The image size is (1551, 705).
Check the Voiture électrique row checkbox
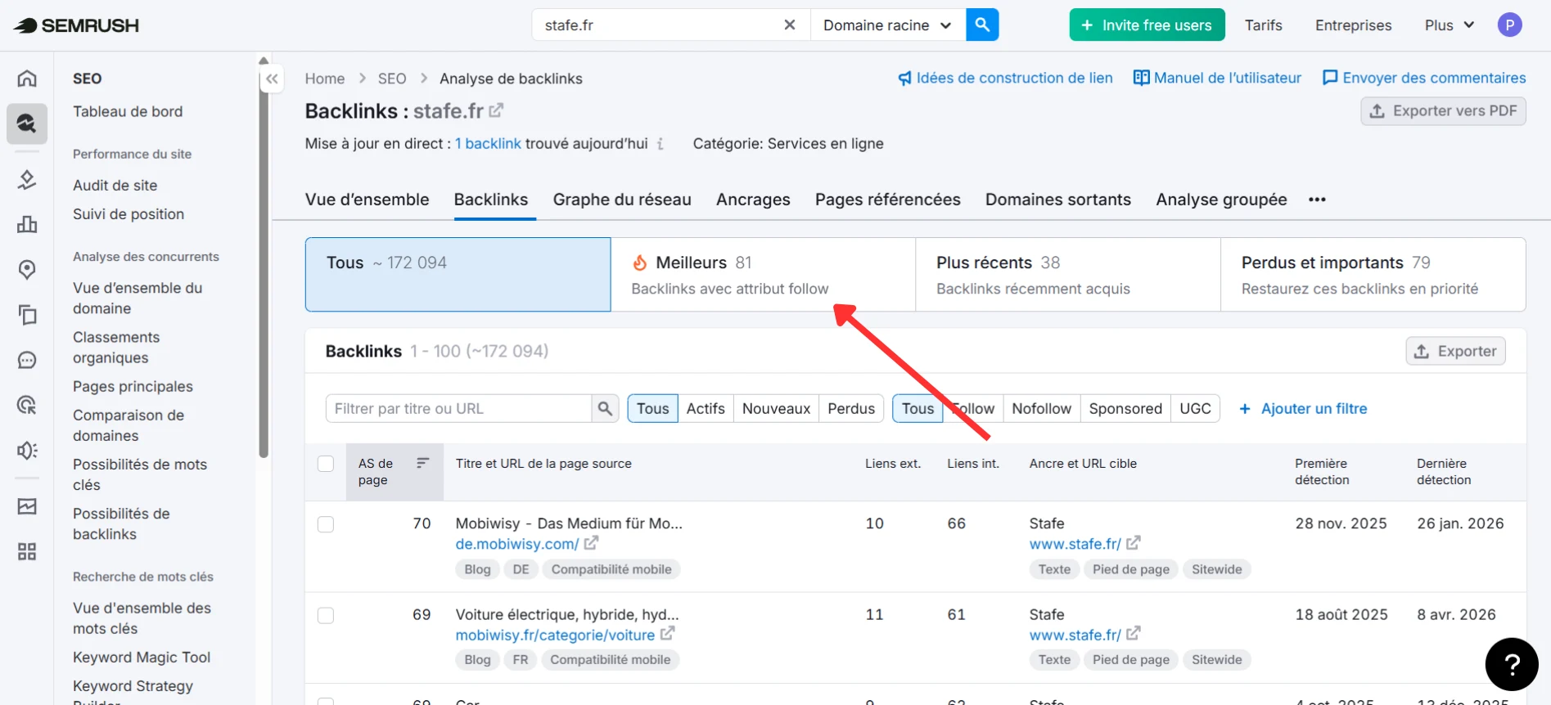(326, 615)
